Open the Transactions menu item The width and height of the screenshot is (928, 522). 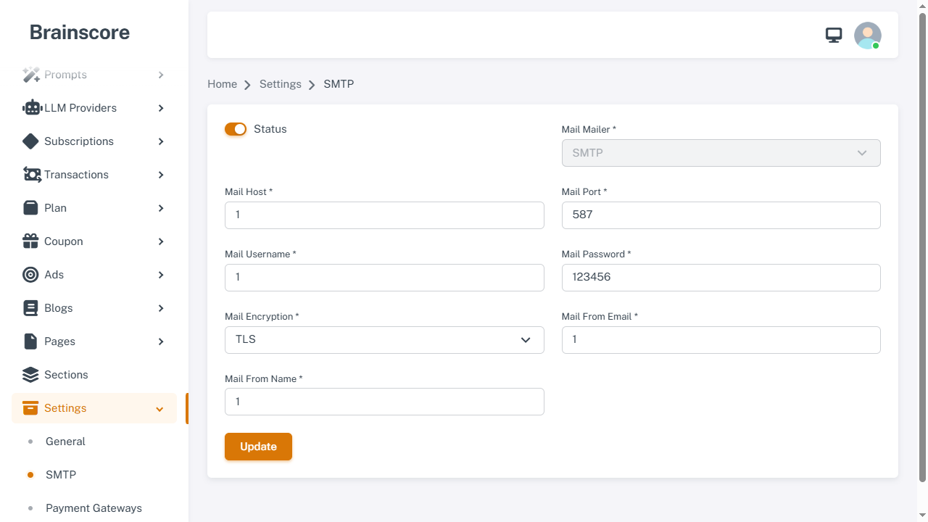click(x=94, y=175)
